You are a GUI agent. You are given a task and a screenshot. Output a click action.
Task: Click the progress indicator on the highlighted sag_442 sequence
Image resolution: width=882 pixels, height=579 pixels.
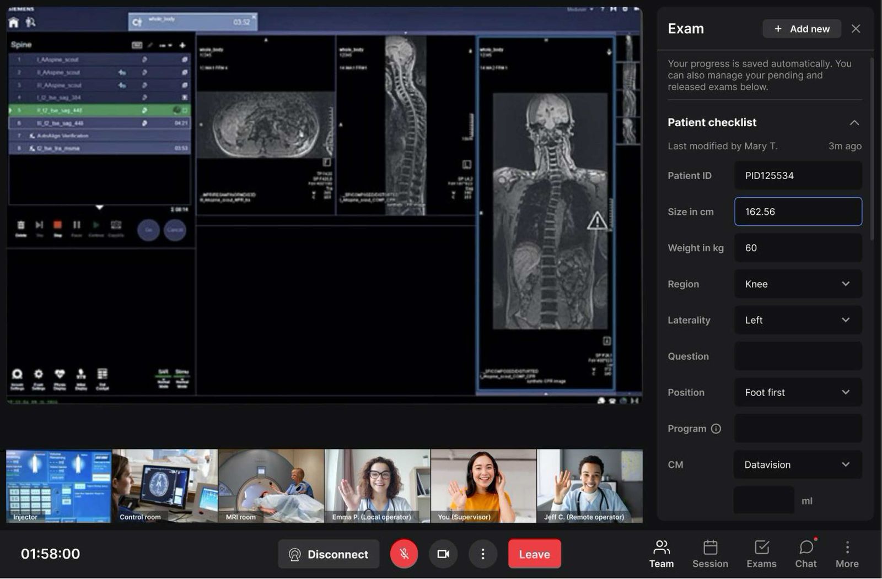tap(176, 110)
